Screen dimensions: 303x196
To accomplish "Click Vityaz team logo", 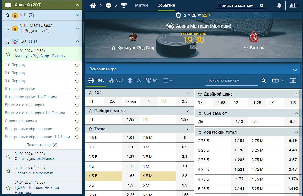I will [254, 37].
